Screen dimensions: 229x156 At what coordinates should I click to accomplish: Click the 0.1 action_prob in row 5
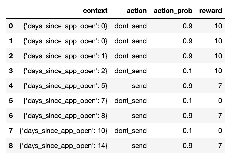pos(187,101)
